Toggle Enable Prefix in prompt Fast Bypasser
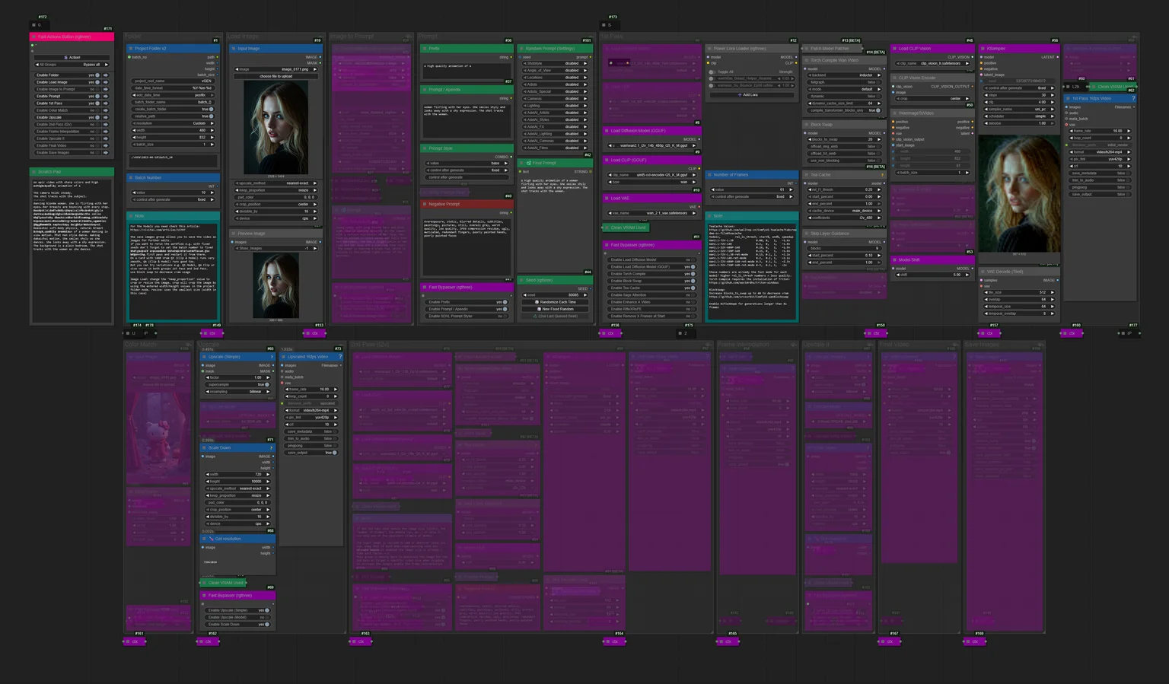The image size is (1169, 684). click(x=505, y=302)
